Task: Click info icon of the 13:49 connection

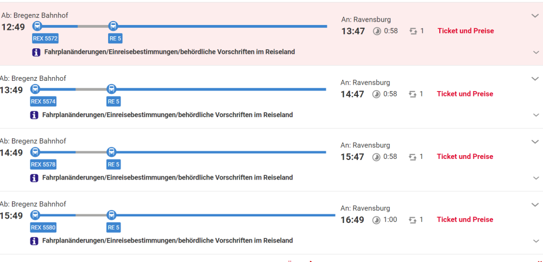Action: 34,115
